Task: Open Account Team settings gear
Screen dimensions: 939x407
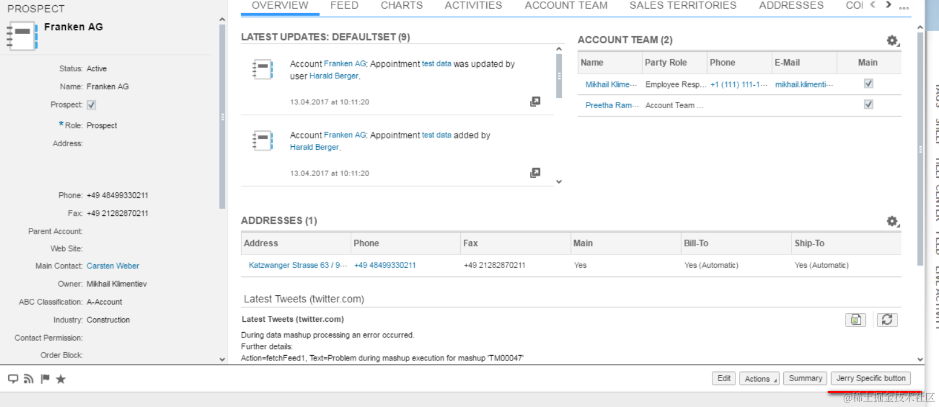Action: pos(892,40)
